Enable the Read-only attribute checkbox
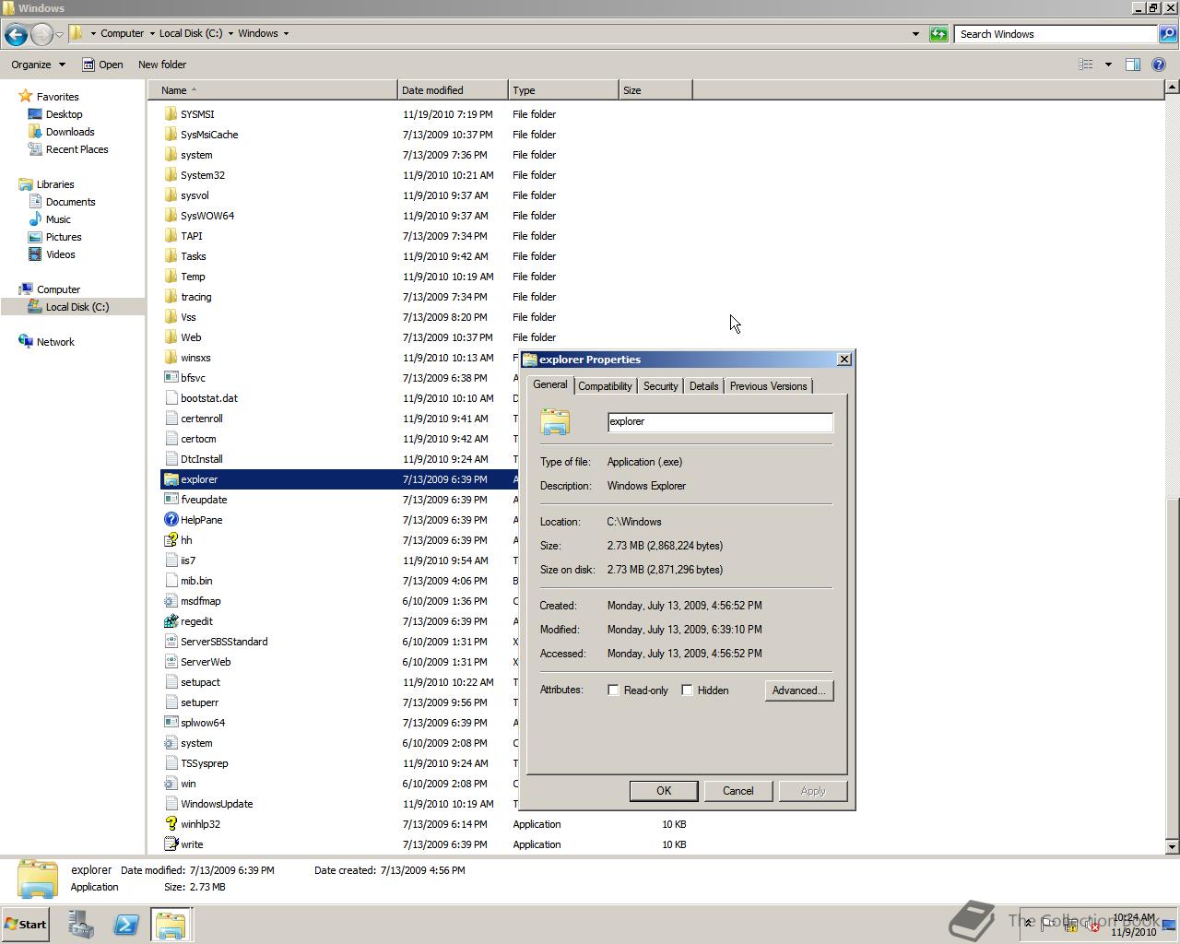 [x=613, y=690]
